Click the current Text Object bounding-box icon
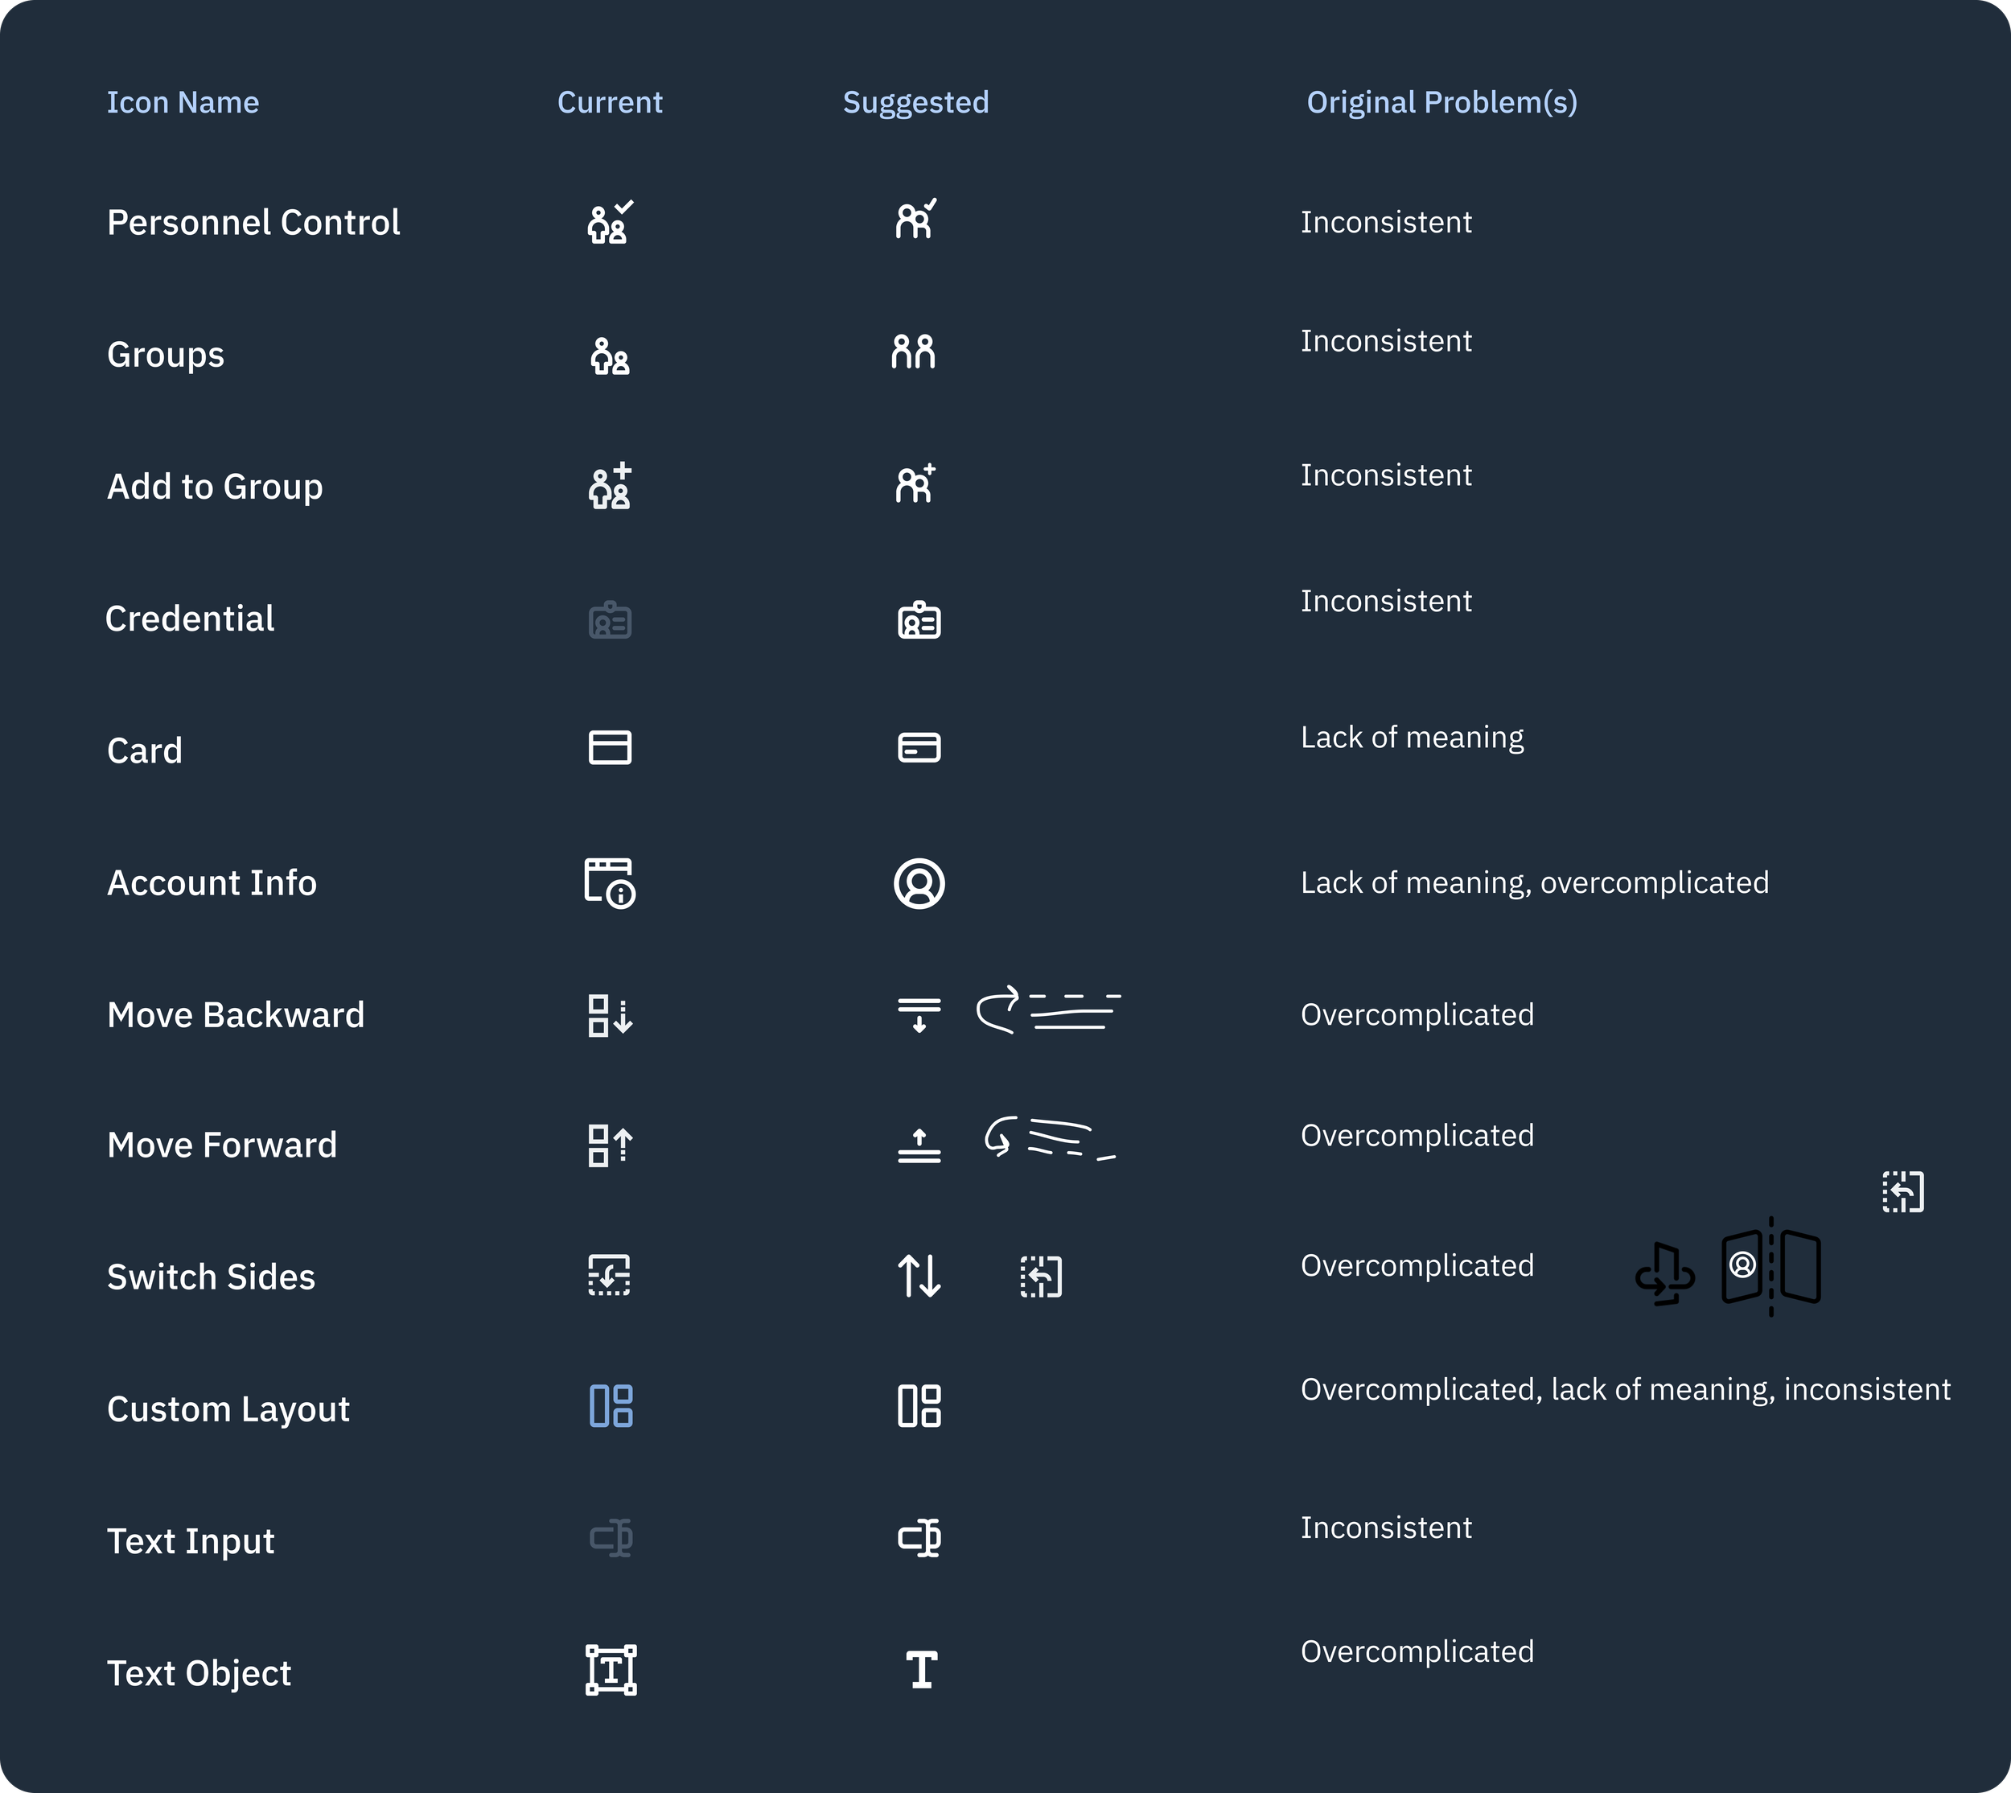The width and height of the screenshot is (2011, 1793). pos(611,1670)
